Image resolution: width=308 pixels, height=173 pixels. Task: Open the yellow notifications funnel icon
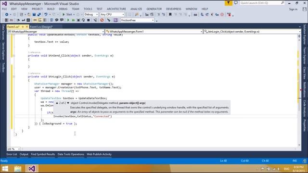click(229, 3)
